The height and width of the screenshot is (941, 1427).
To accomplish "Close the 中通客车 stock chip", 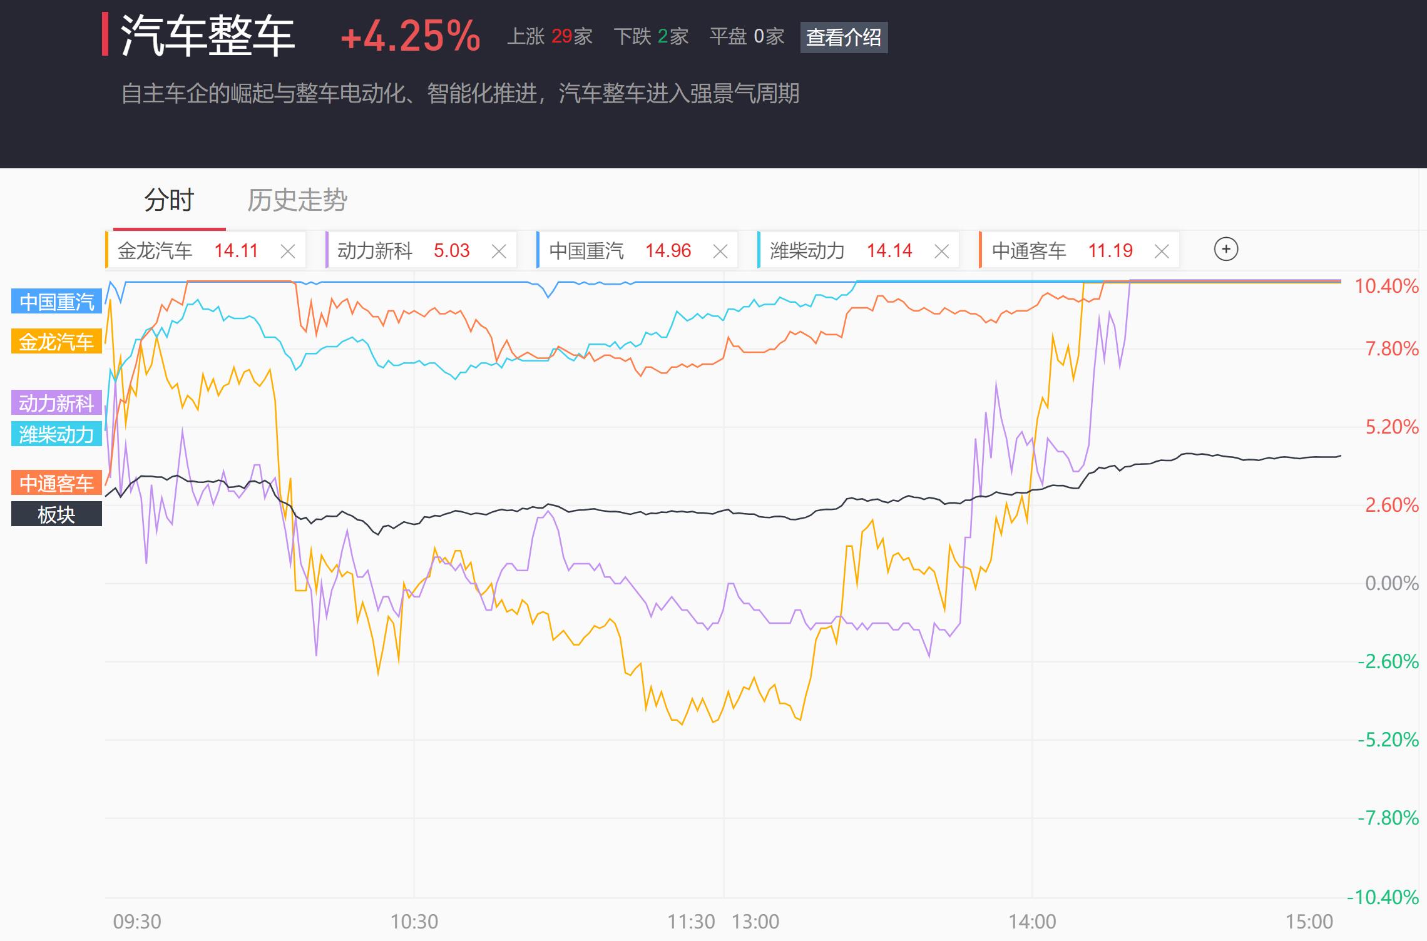I will pyautogui.click(x=1162, y=252).
